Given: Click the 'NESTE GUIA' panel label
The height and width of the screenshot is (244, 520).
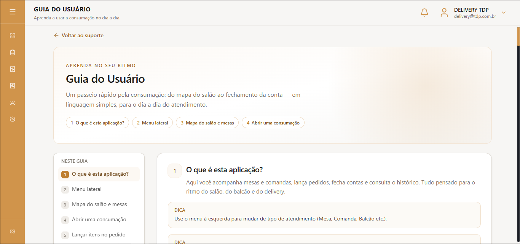Looking at the screenshot, I should pyautogui.click(x=75, y=161).
